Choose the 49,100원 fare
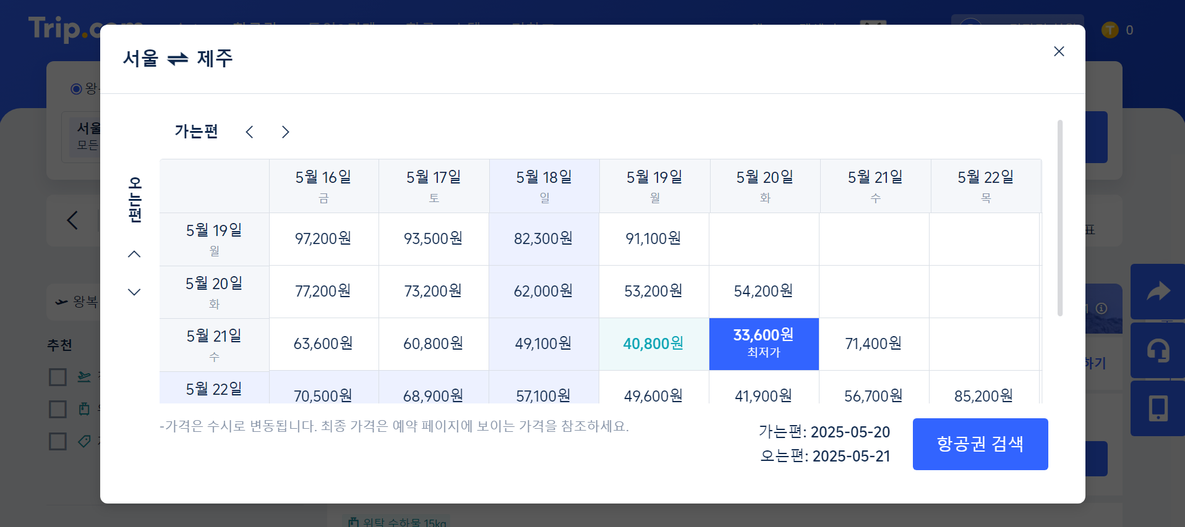 pyautogui.click(x=544, y=344)
